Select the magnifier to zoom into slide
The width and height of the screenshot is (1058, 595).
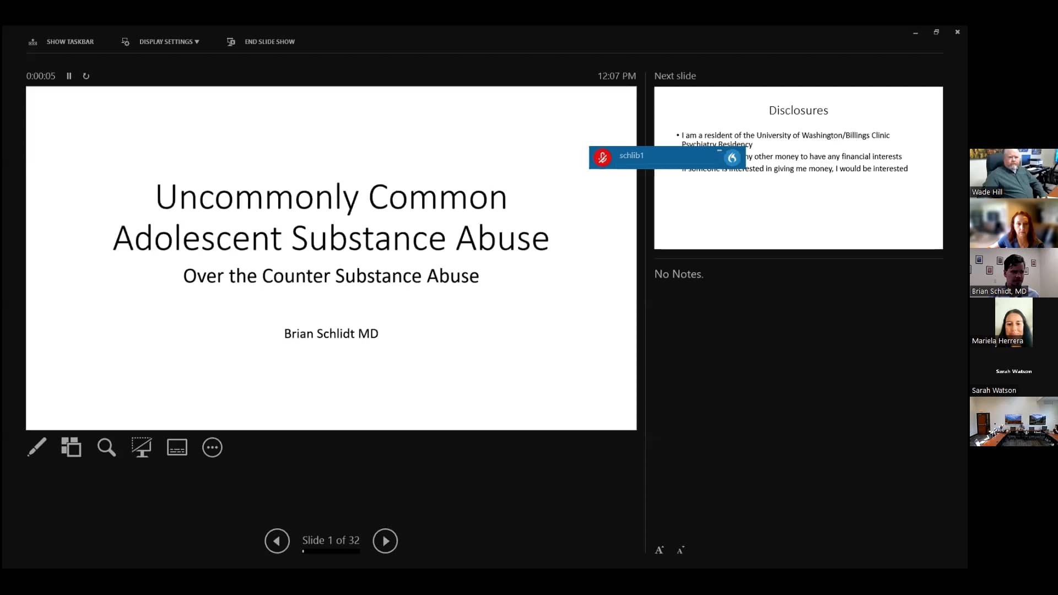coord(106,447)
